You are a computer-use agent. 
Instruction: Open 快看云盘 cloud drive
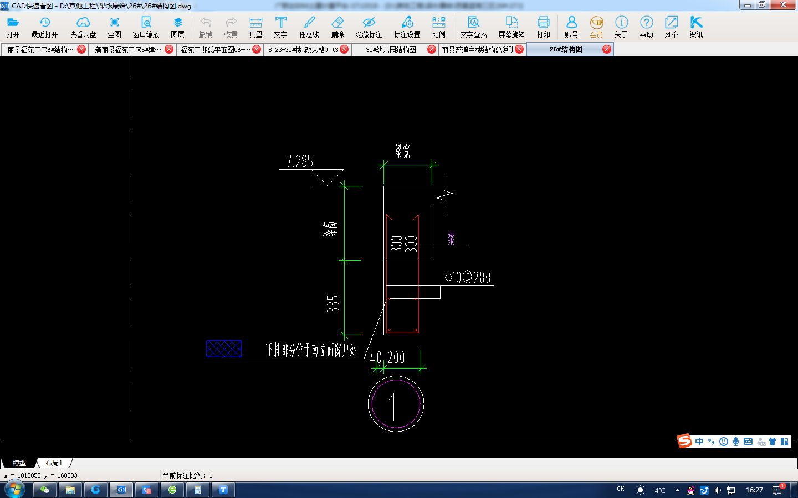click(83, 27)
